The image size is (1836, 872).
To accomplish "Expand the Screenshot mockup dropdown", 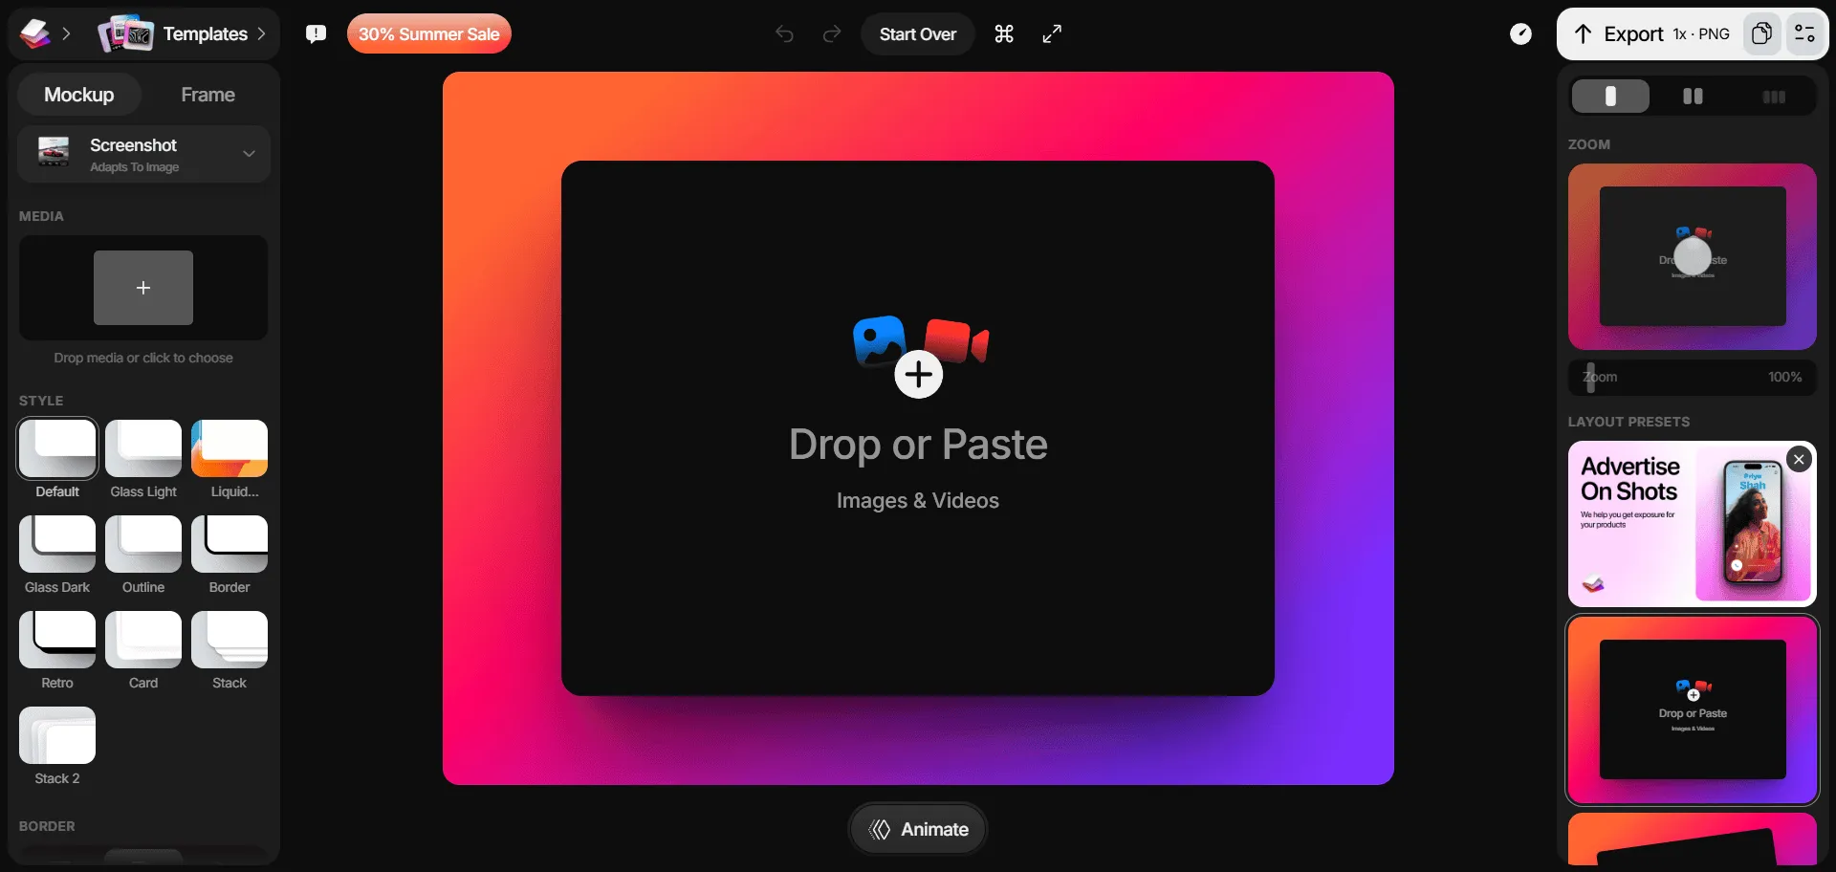I will (x=248, y=154).
